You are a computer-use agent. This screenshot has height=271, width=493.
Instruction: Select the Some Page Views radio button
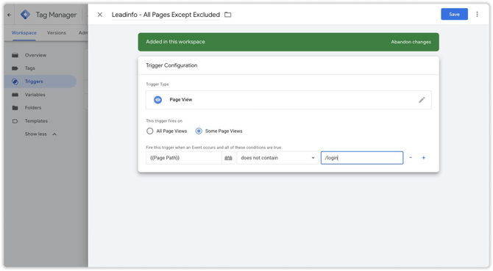[199, 131]
